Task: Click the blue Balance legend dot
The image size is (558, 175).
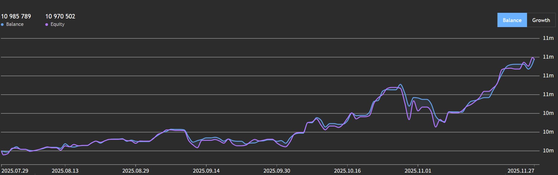Action: pos(2,25)
